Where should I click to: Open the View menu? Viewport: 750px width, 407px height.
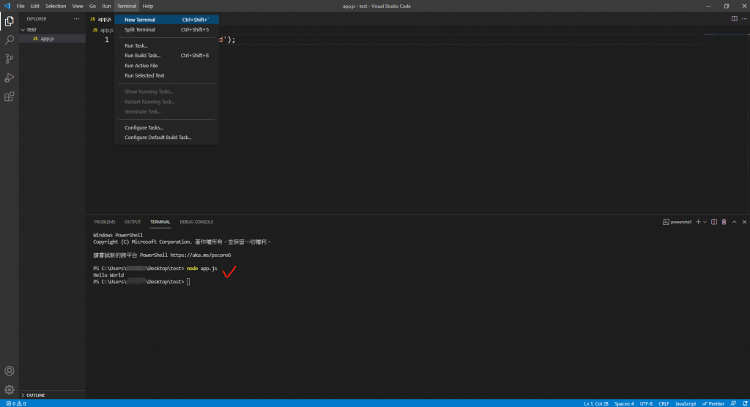[78, 6]
